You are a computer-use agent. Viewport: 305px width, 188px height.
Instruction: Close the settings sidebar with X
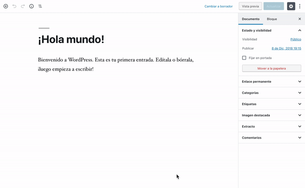tap(300, 19)
